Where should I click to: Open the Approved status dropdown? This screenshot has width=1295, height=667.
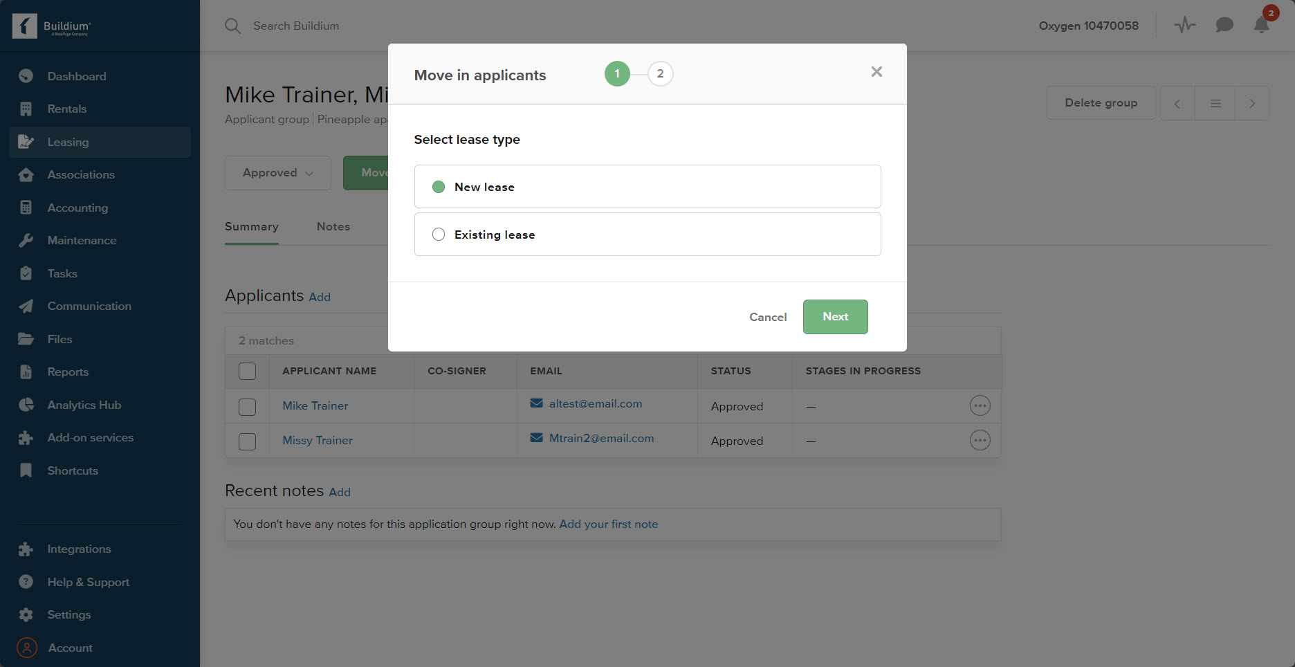[x=278, y=173]
